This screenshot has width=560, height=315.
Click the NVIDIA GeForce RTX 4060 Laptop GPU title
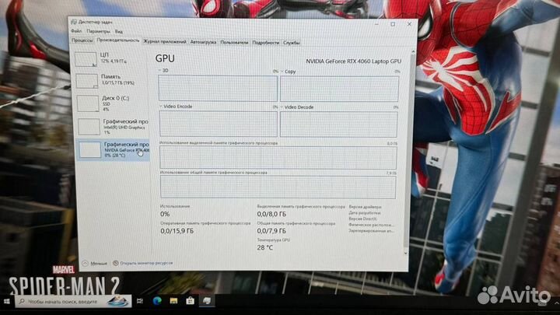click(x=353, y=61)
